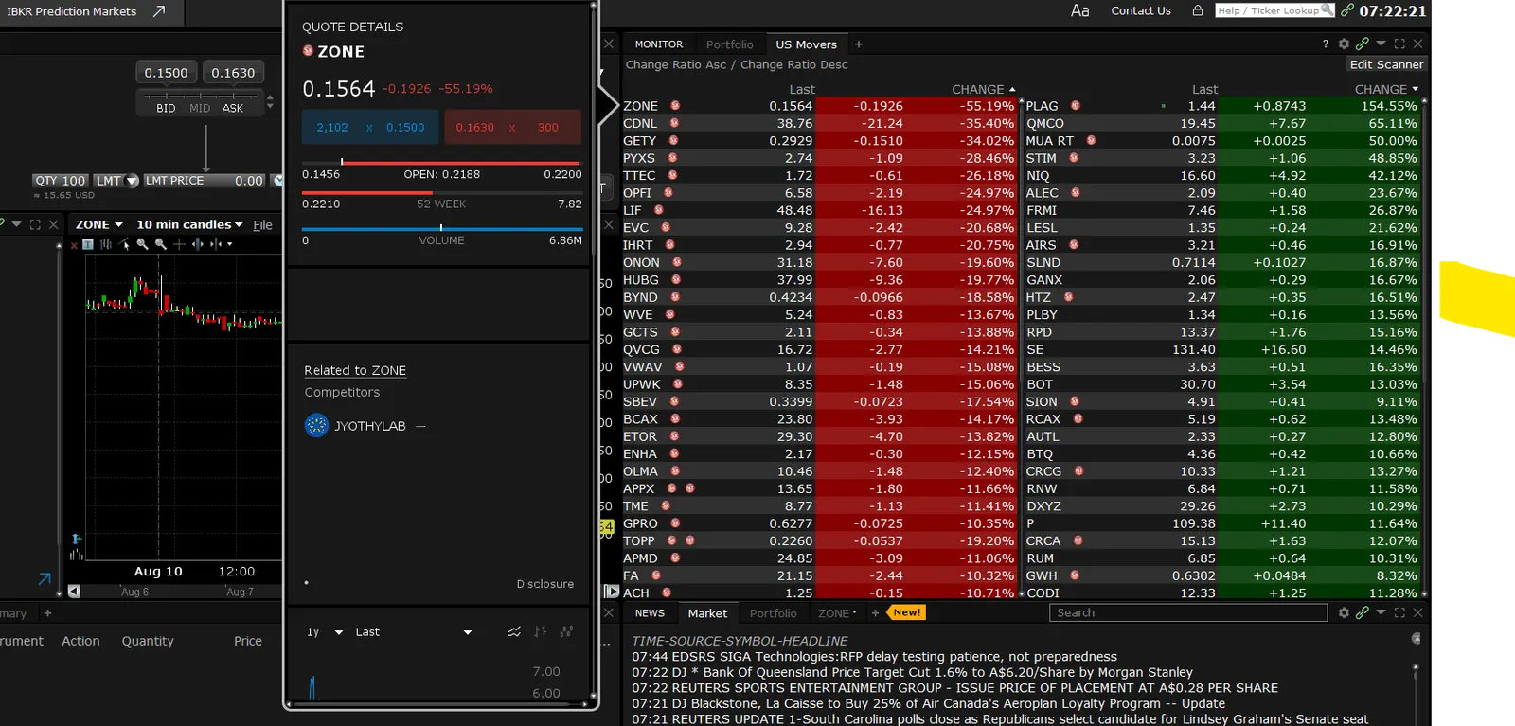The image size is (1515, 726).
Task: Select candlestick style in Quote Details mini chart
Action: tap(566, 631)
